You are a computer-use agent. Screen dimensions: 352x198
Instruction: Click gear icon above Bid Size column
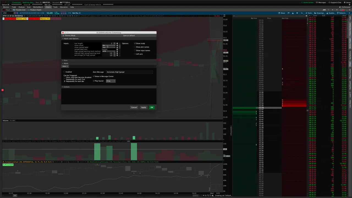click(306, 16)
